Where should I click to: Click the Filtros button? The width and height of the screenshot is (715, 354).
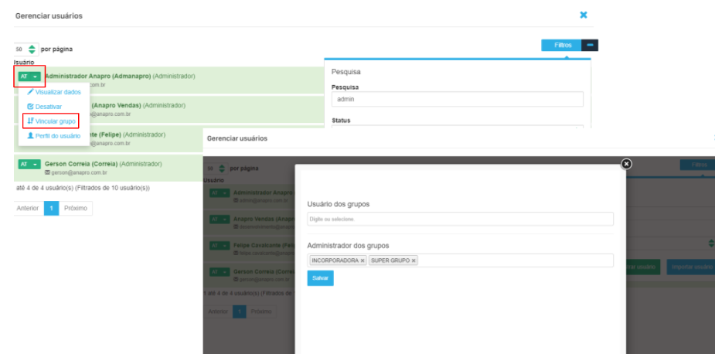click(x=562, y=46)
